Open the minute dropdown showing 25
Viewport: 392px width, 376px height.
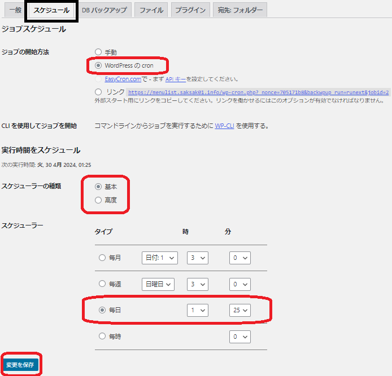pyautogui.click(x=239, y=311)
